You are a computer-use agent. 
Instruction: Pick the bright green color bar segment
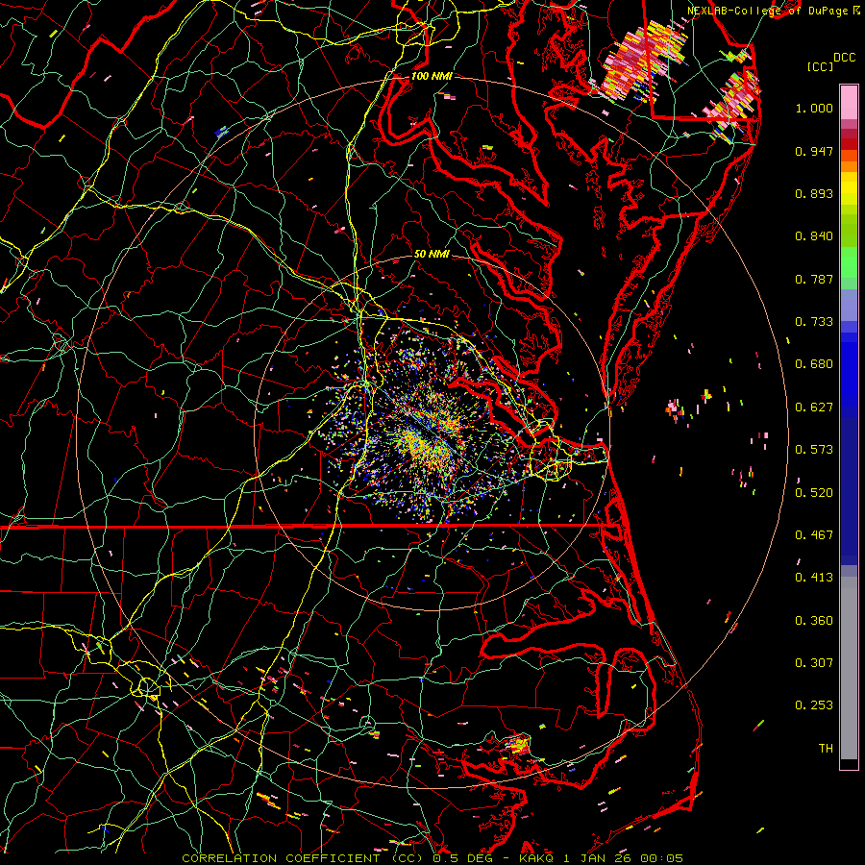click(849, 262)
